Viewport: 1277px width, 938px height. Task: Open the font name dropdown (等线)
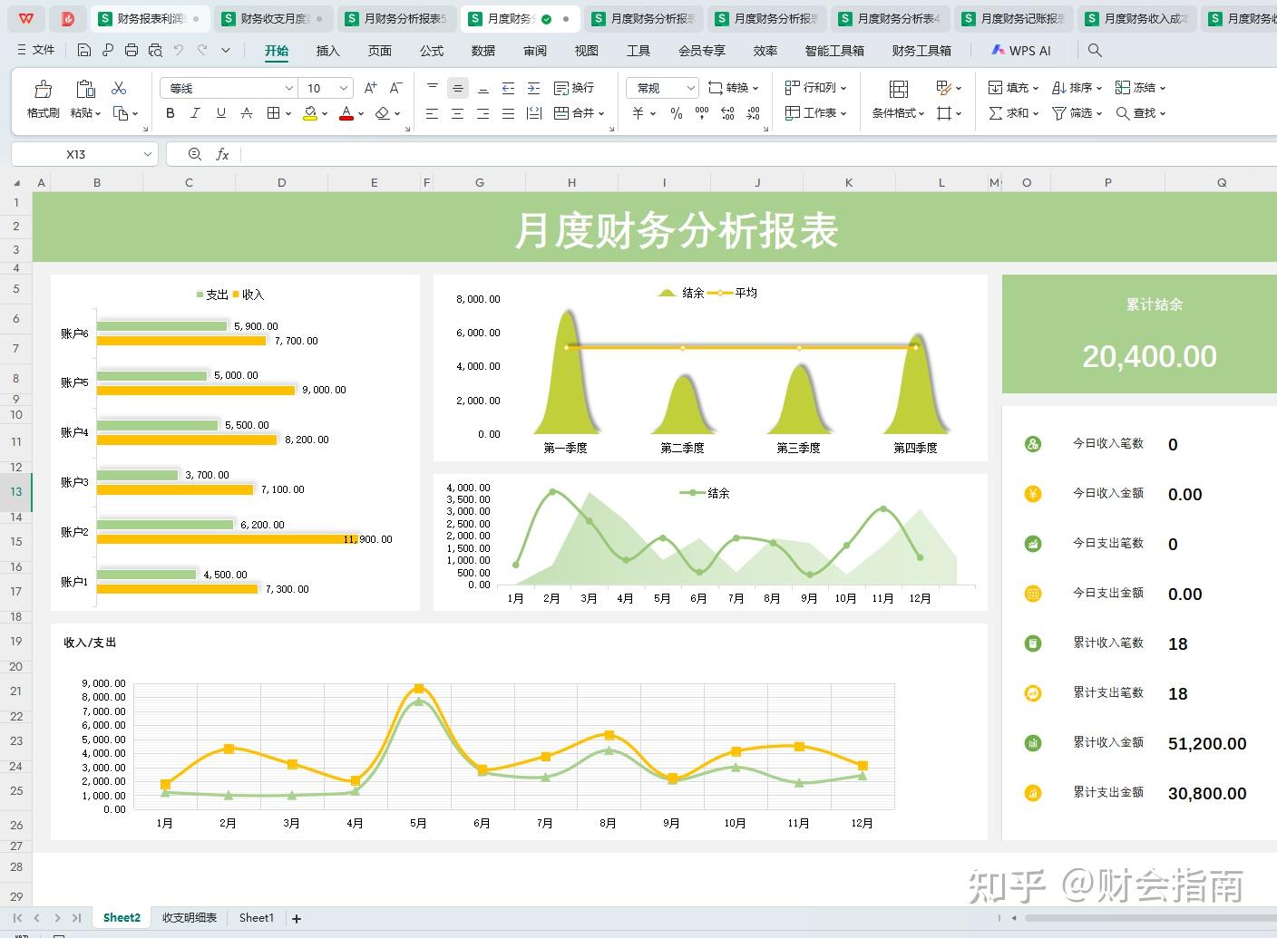pos(288,88)
